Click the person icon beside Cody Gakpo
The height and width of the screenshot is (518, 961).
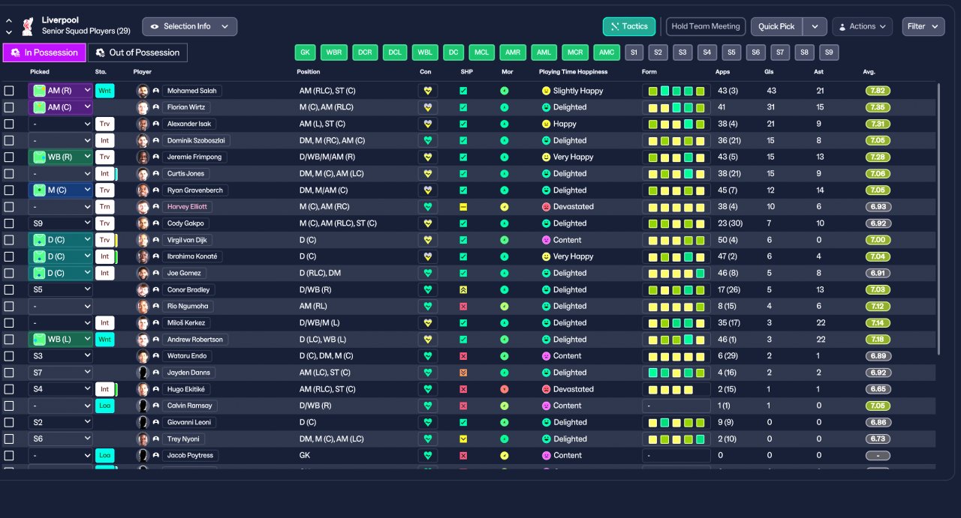pos(156,223)
